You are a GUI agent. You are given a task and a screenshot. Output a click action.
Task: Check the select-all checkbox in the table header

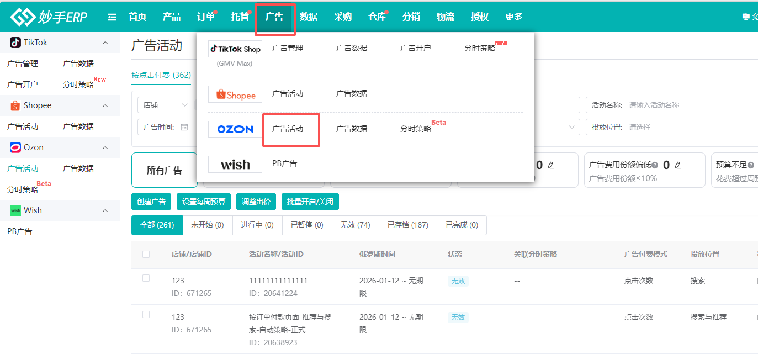point(146,254)
